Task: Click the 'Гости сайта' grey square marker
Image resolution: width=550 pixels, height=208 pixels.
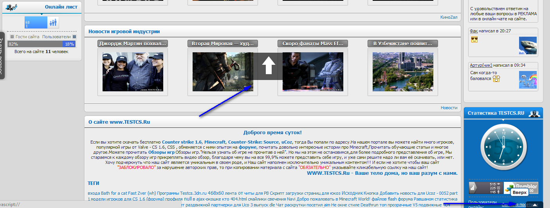Action: [12, 37]
